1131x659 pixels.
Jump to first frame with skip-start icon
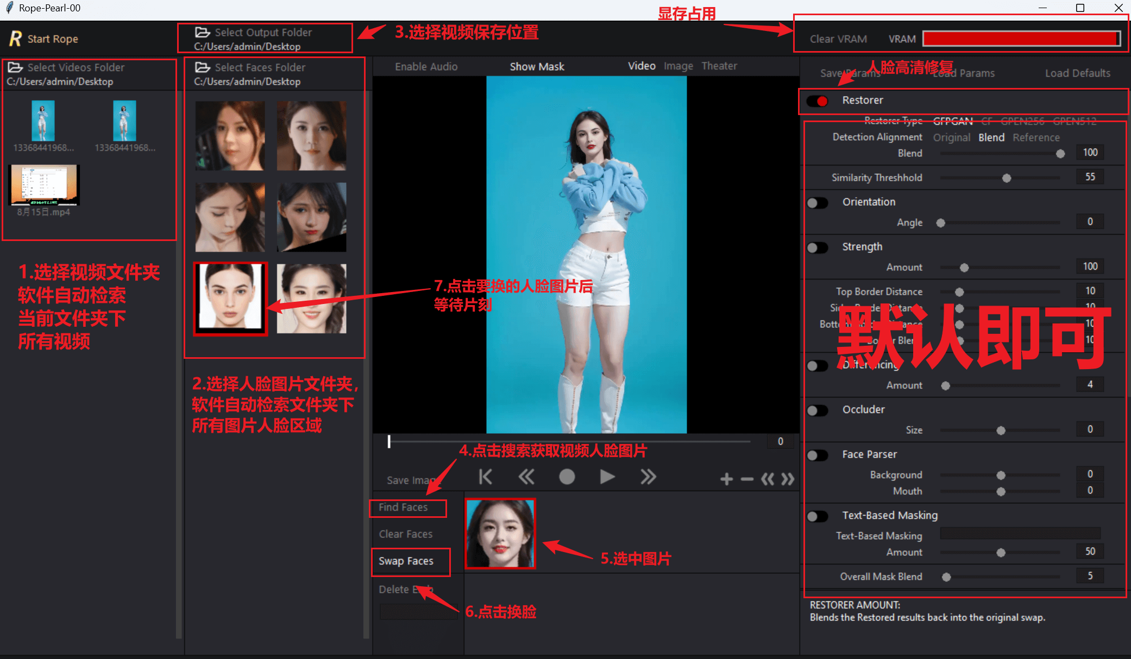(x=485, y=477)
